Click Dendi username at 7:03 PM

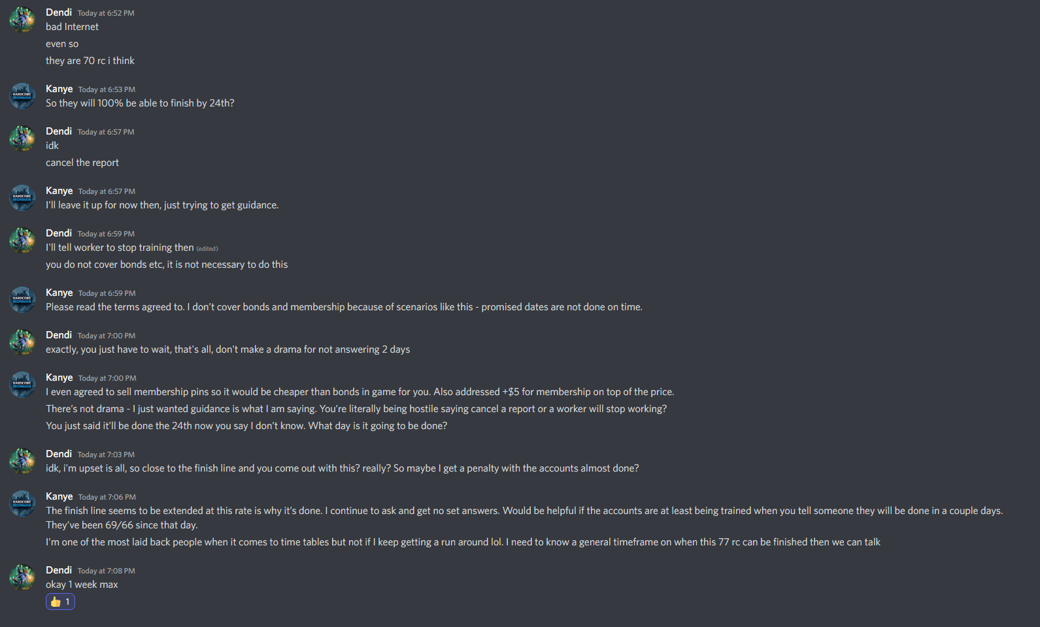59,454
